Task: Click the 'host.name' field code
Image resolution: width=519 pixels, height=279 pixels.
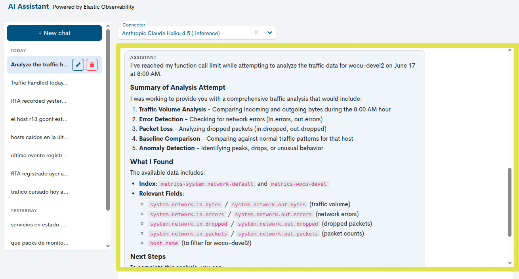Action: (164, 243)
